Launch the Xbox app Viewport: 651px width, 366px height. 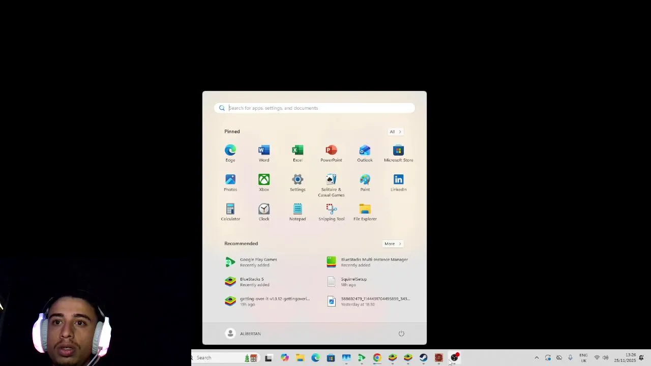264,183
